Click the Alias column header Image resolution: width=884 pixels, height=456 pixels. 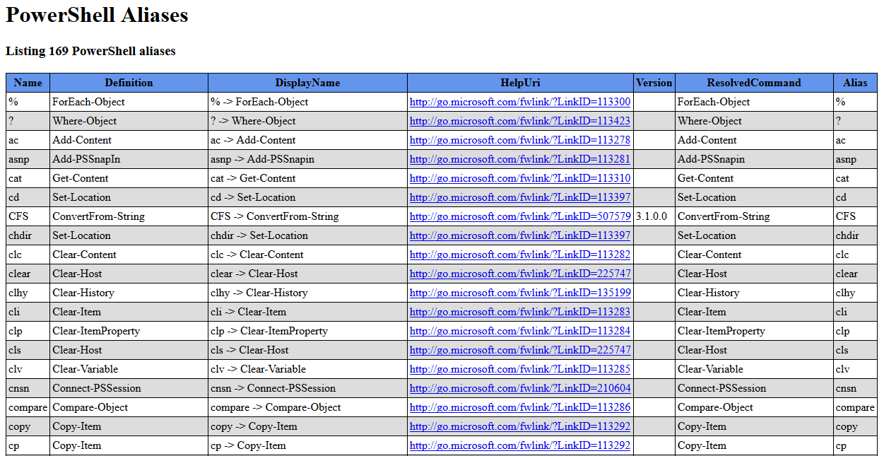coord(855,83)
